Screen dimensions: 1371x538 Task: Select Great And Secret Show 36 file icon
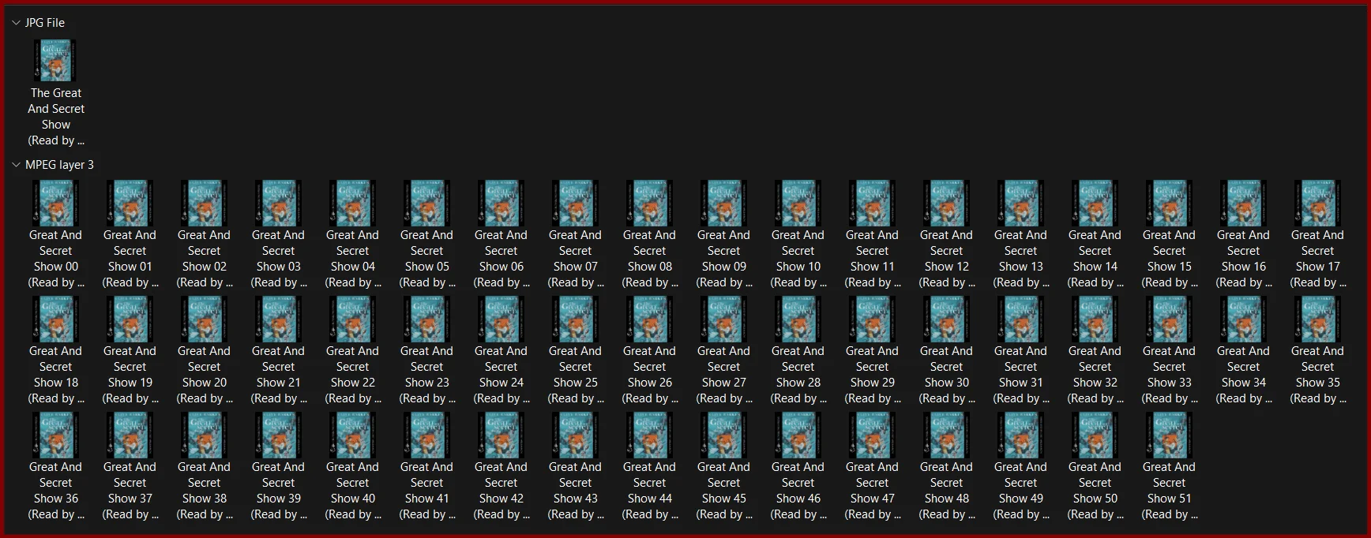[x=56, y=435]
